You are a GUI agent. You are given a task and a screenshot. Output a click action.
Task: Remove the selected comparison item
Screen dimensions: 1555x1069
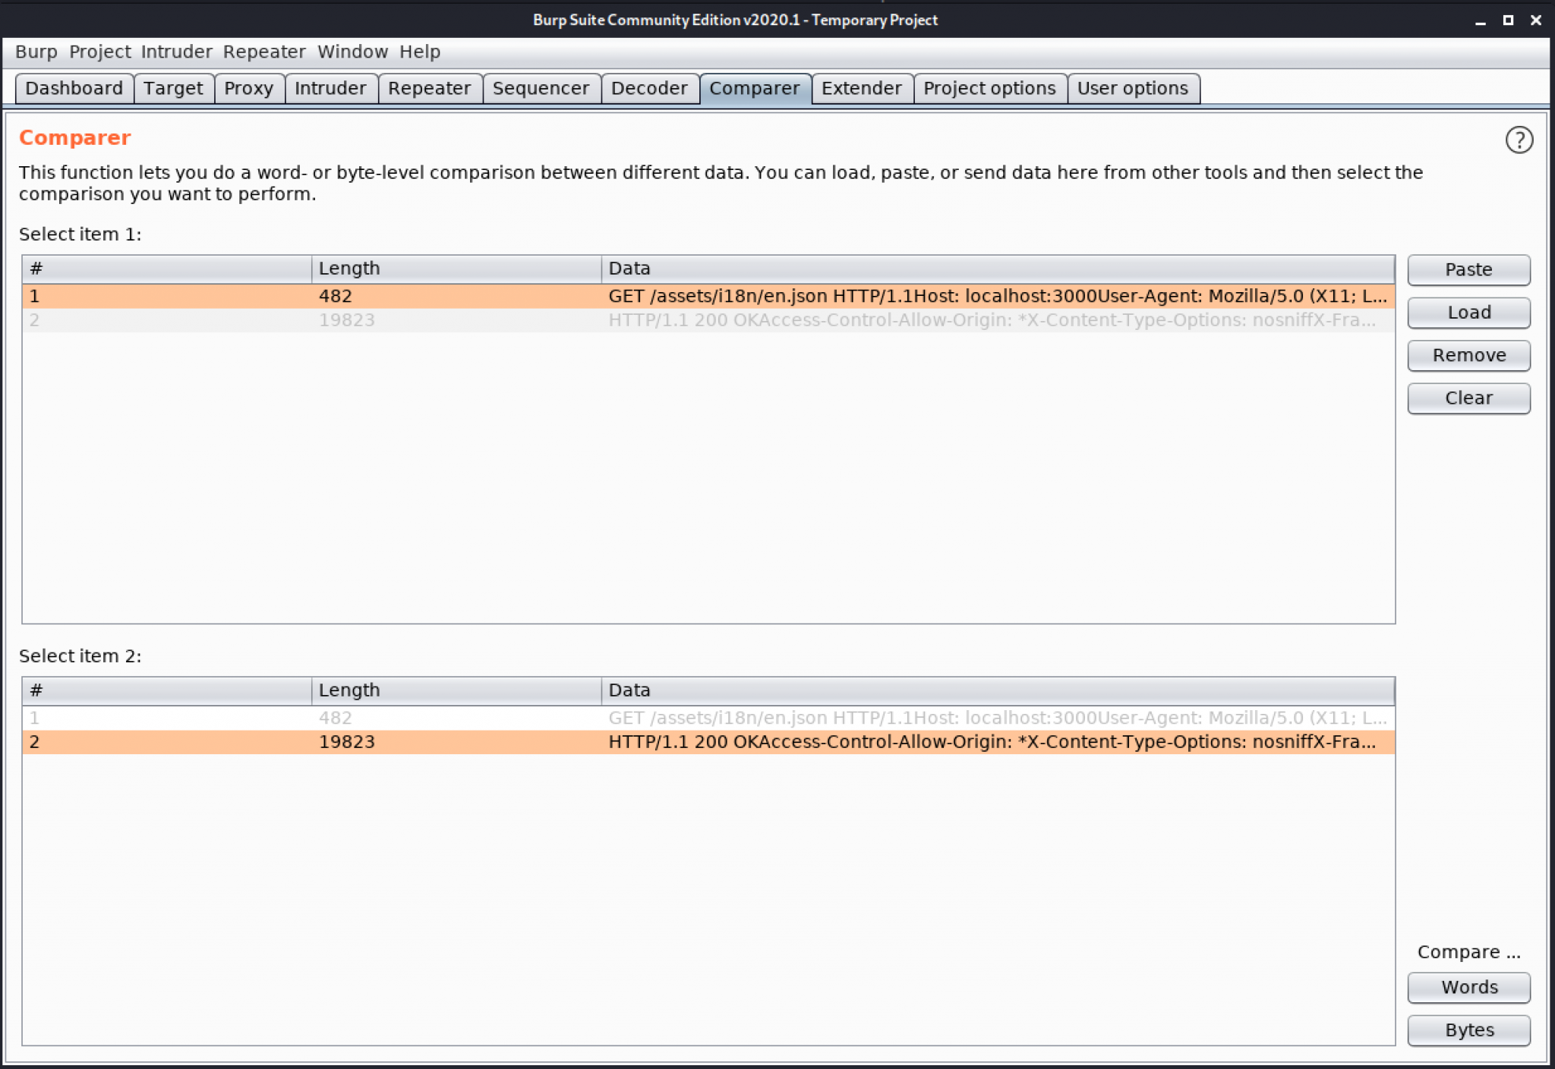(x=1468, y=355)
